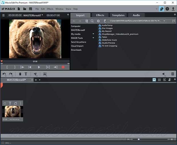Open the Window menu
177x145 pixels.
59,9
